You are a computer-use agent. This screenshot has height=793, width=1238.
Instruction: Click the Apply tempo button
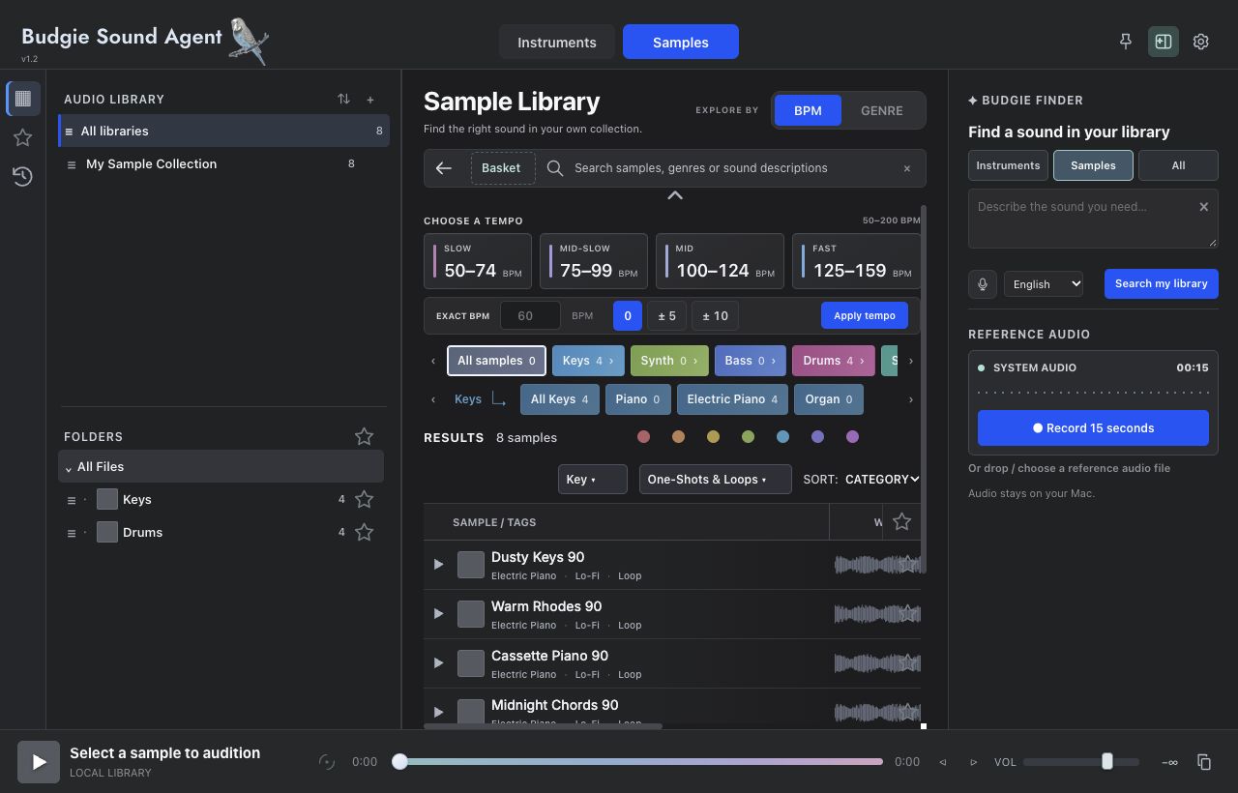pos(865,316)
